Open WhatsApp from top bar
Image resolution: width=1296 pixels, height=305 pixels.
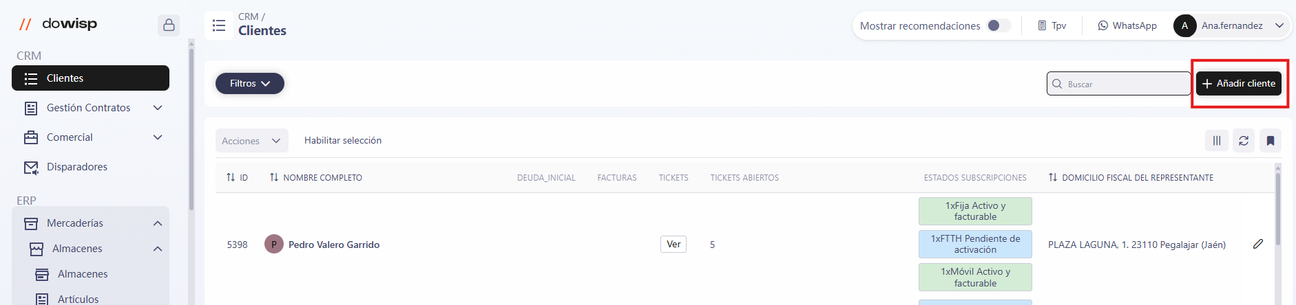click(x=1127, y=25)
